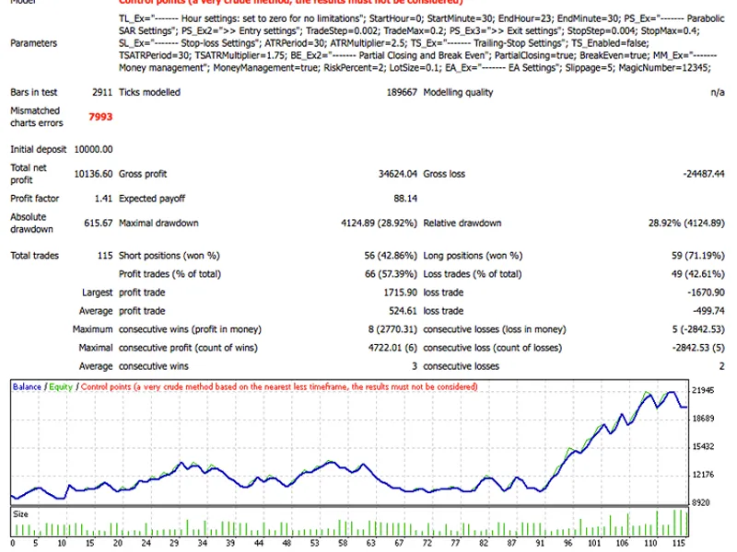This screenshot has height=552, width=737.
Task: Click the Bars in test value 2911
Action: (102, 92)
